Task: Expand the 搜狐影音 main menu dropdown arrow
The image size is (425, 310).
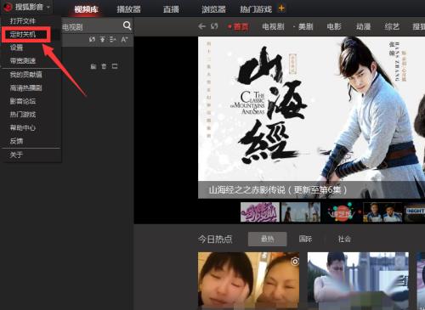Action: [x=48, y=7]
